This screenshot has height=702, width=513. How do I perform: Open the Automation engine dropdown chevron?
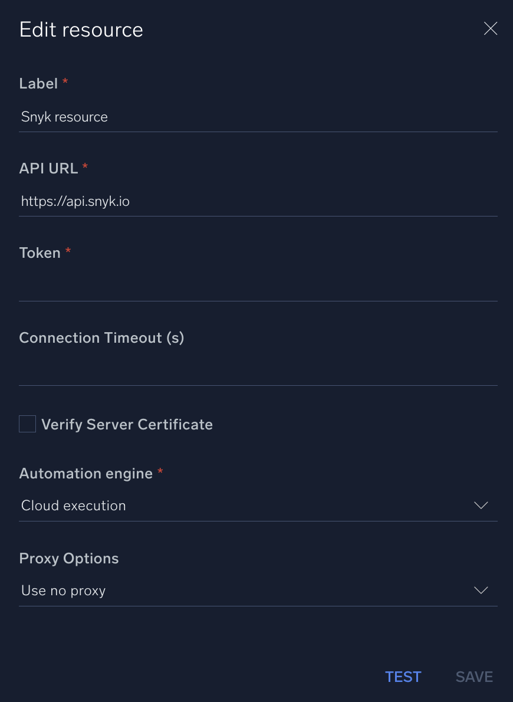pyautogui.click(x=481, y=506)
